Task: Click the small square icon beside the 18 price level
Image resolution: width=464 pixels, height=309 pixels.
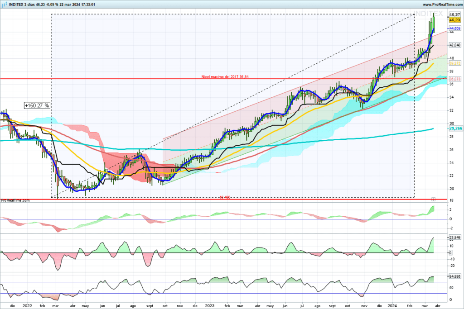Action: tap(433, 200)
